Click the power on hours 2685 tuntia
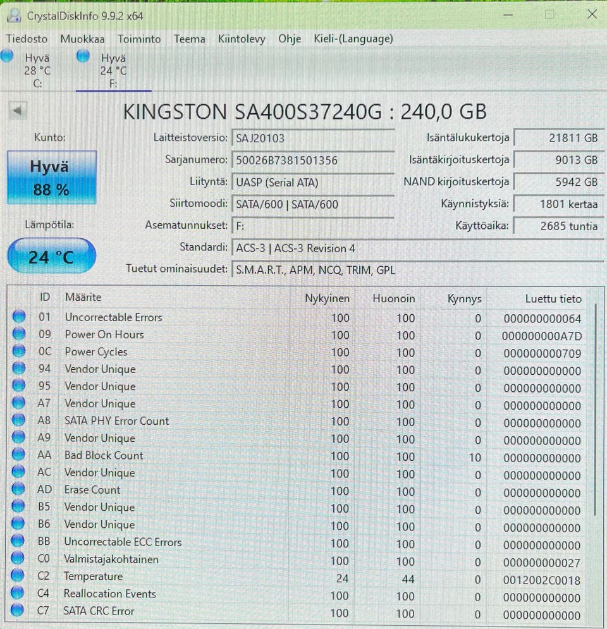The width and height of the screenshot is (607, 629). click(559, 226)
